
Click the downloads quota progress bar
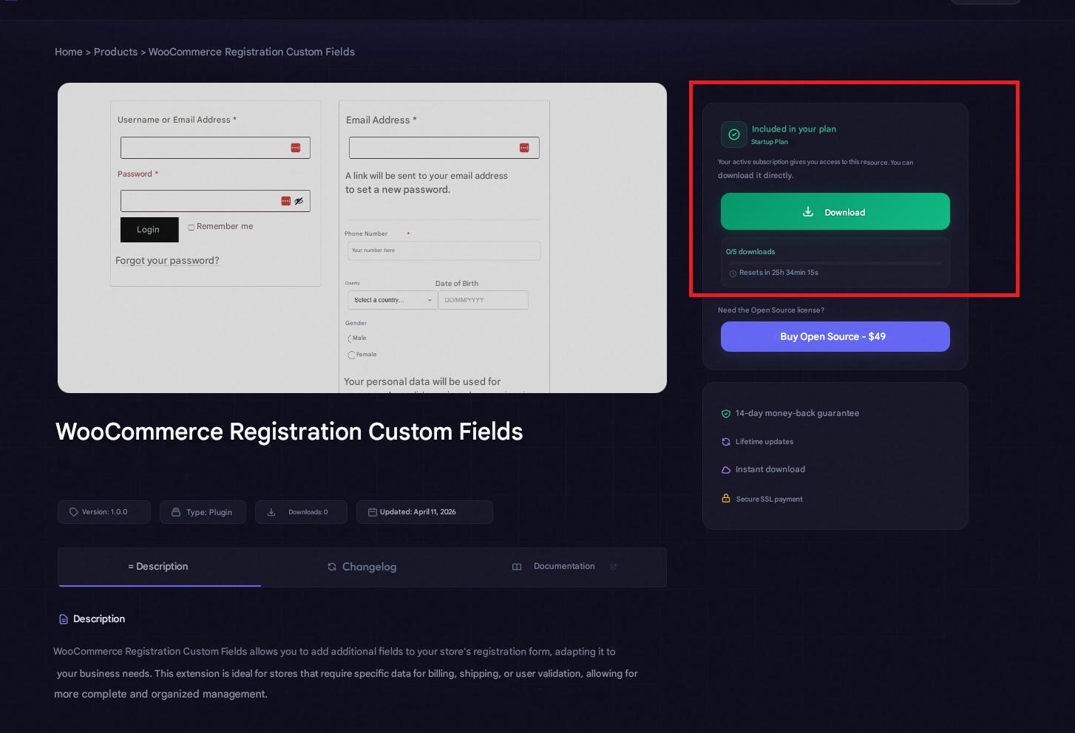point(835,262)
